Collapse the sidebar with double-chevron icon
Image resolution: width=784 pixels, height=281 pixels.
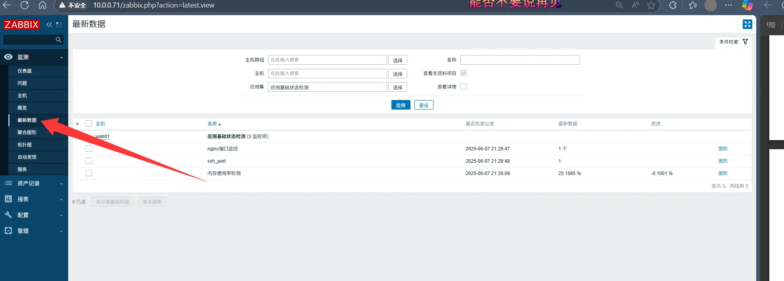coord(49,25)
